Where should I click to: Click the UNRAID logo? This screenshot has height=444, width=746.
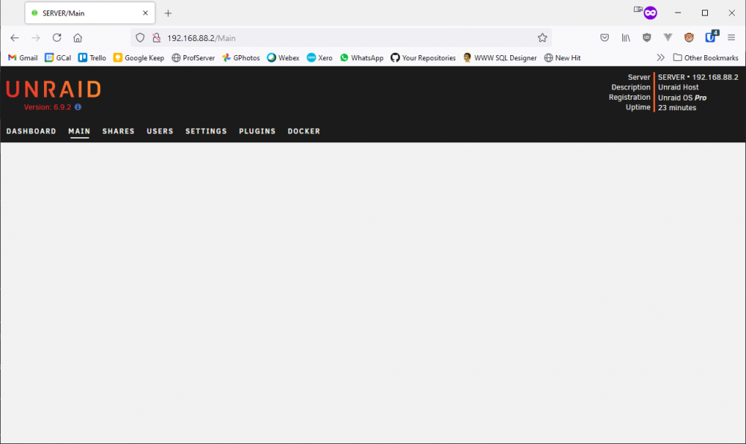click(x=53, y=89)
